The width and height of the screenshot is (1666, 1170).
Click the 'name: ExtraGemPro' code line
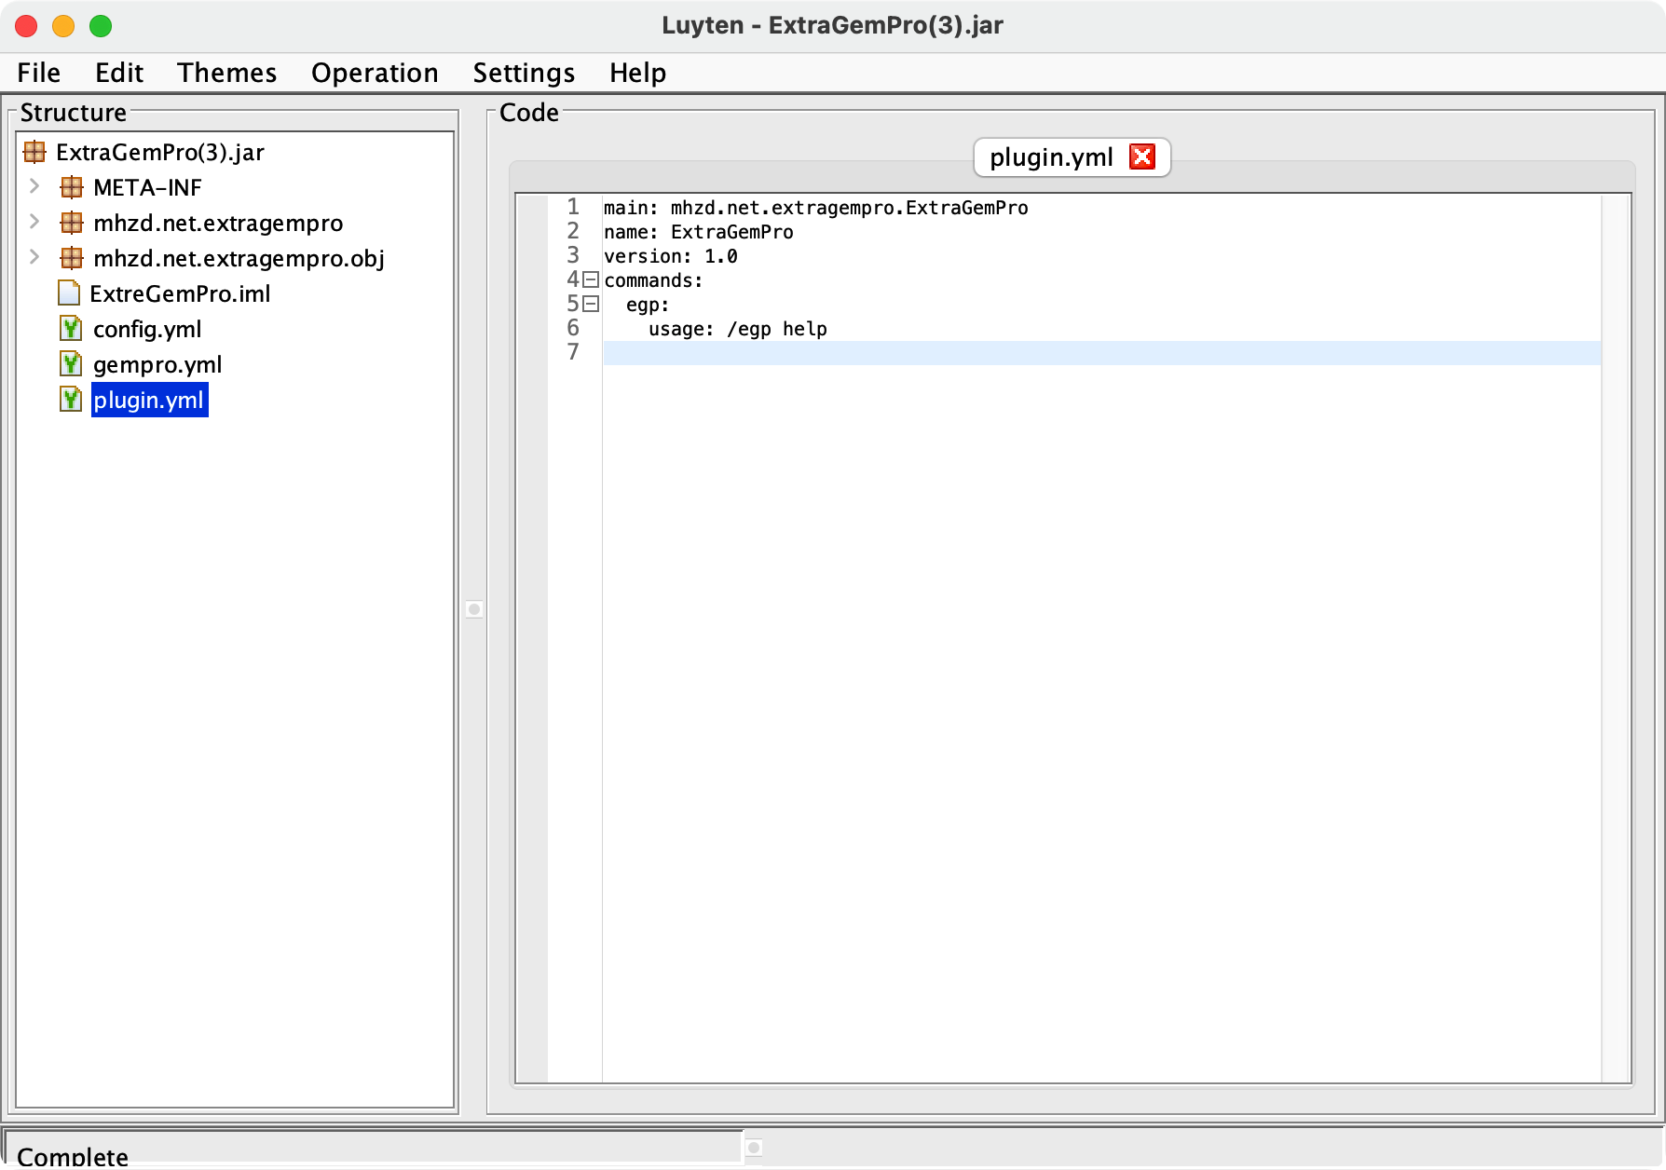pyautogui.click(x=699, y=232)
